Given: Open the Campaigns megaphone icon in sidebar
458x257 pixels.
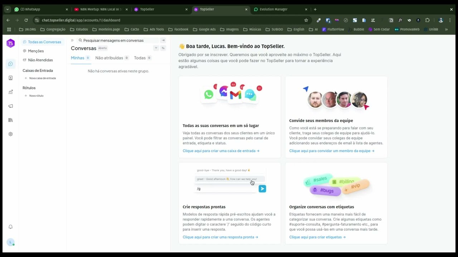Looking at the screenshot, I should tap(10, 106).
